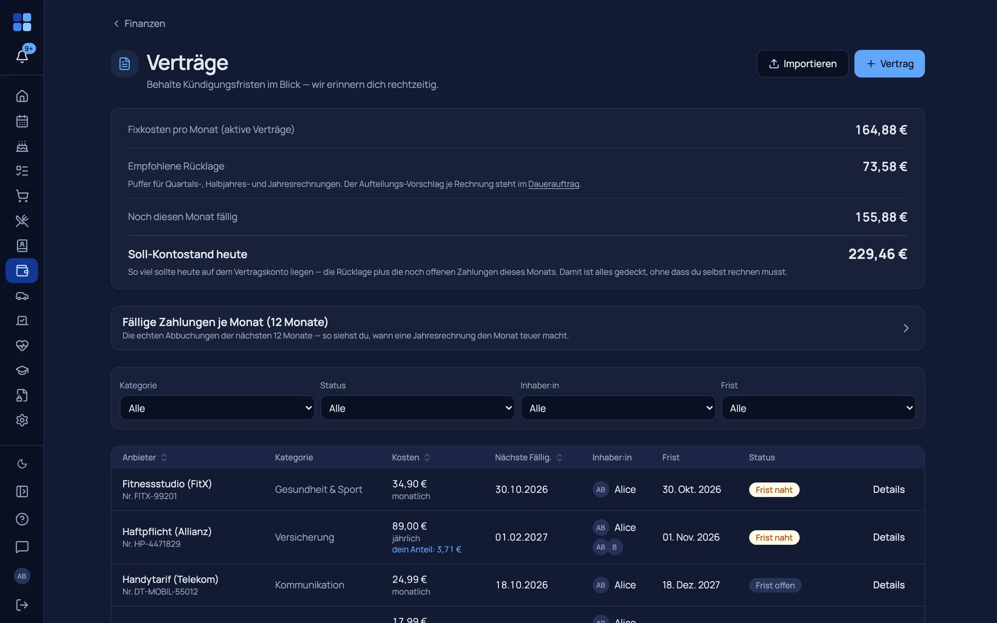The image size is (997, 623).
Task: Open the contacts book icon in sidebar
Action: pyautogui.click(x=22, y=246)
